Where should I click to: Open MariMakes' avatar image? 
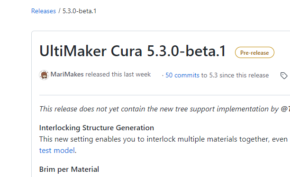[x=44, y=75]
